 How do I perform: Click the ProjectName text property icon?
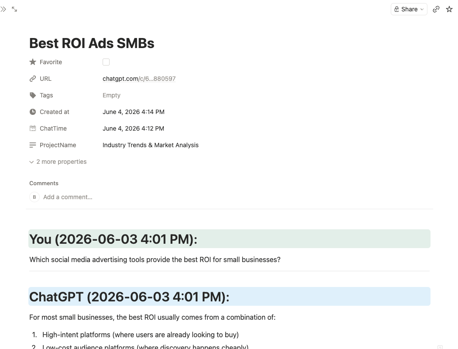point(33,145)
